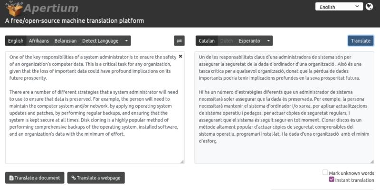The height and width of the screenshot is (190, 380).
Task: Disable Instant translation checkbox
Action: click(x=332, y=180)
